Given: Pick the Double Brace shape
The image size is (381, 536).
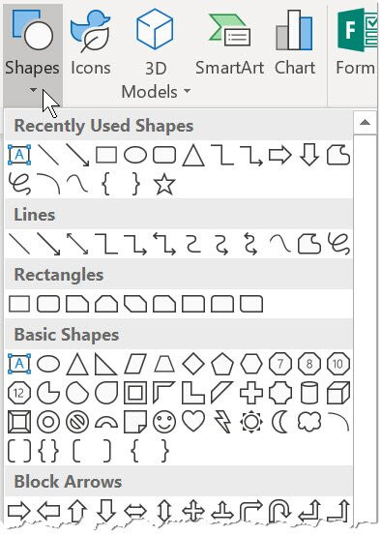Looking at the screenshot, I should pyautogui.click(x=48, y=451).
